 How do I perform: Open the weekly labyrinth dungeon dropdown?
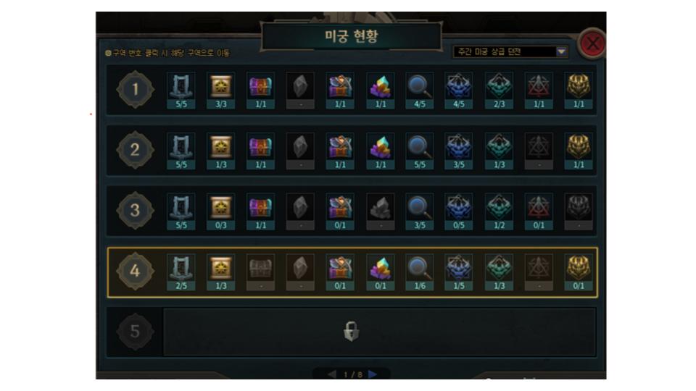[510, 52]
